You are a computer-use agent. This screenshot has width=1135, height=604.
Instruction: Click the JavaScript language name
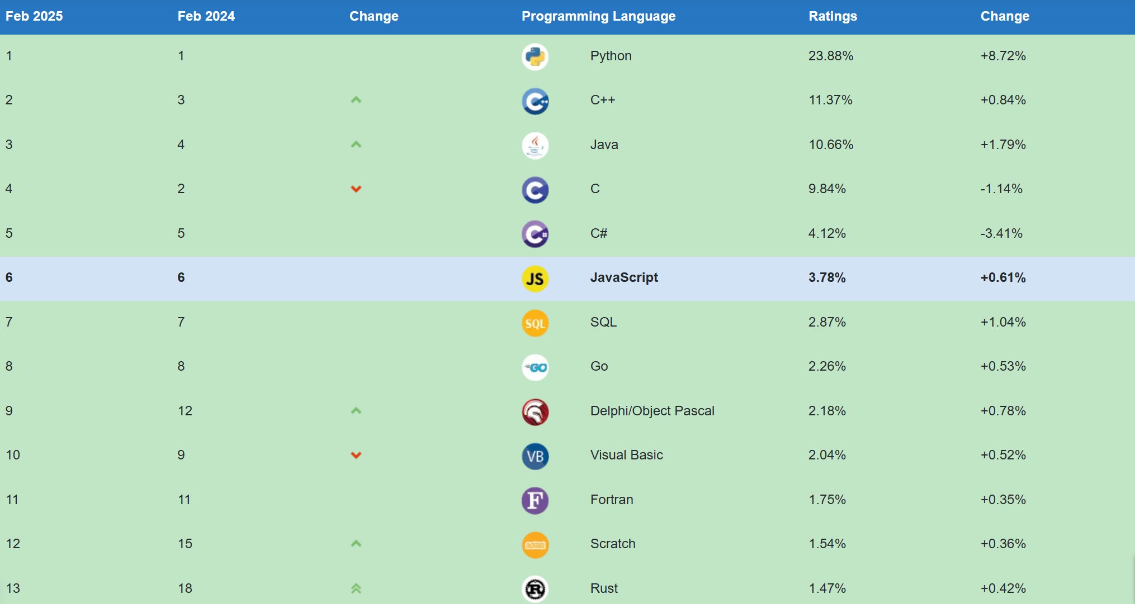(624, 277)
